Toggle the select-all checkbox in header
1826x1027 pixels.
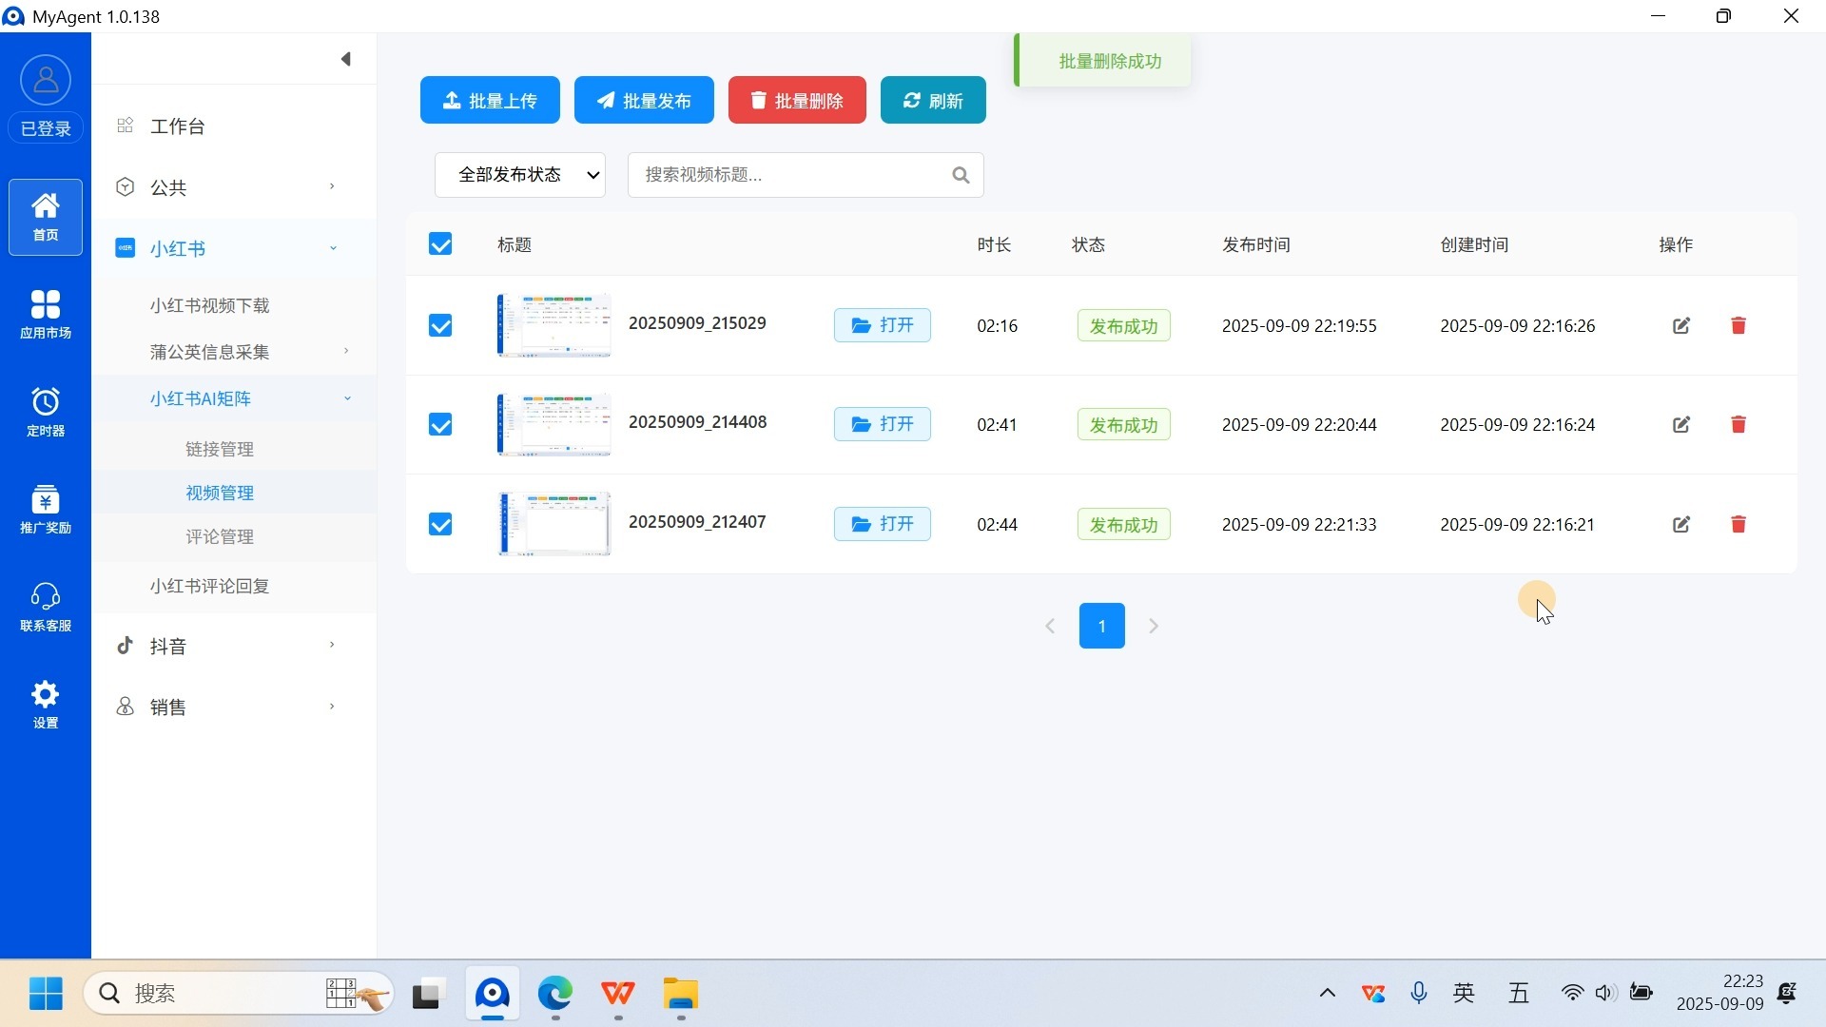(x=440, y=244)
